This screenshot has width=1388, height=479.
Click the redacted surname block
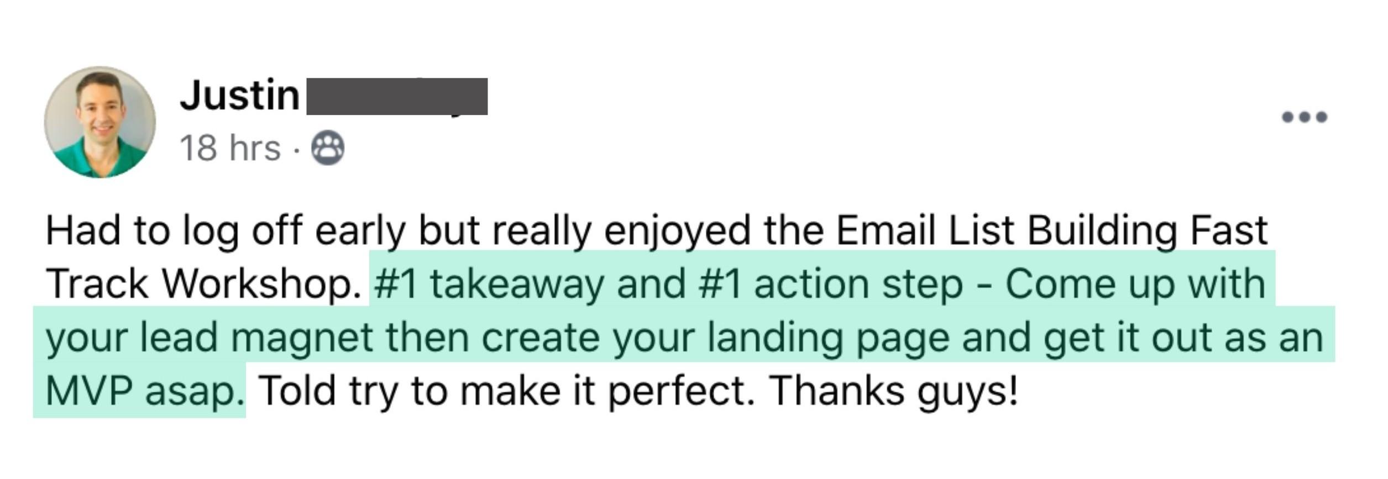coord(397,97)
